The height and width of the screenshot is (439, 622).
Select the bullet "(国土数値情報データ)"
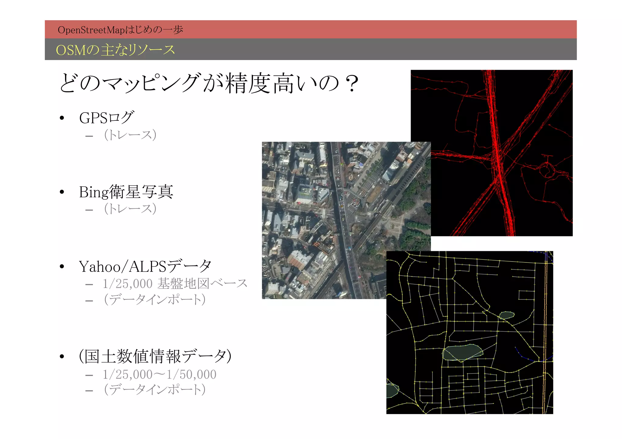pos(155,356)
